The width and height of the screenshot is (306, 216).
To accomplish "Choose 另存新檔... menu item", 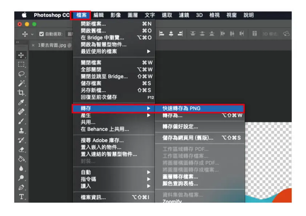I will (x=114, y=90).
